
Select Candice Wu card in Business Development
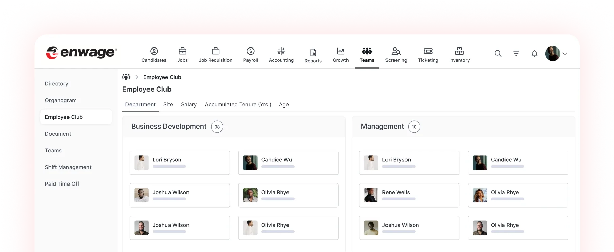[288, 163]
